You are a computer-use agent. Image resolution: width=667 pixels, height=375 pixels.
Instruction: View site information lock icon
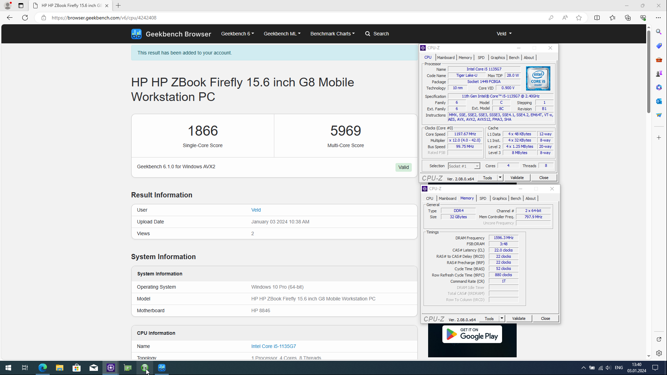[44, 18]
